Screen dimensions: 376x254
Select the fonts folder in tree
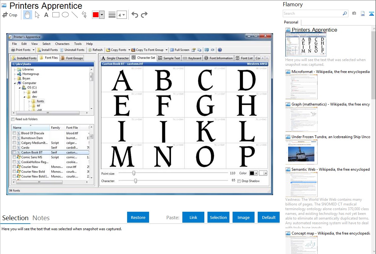[38, 101]
